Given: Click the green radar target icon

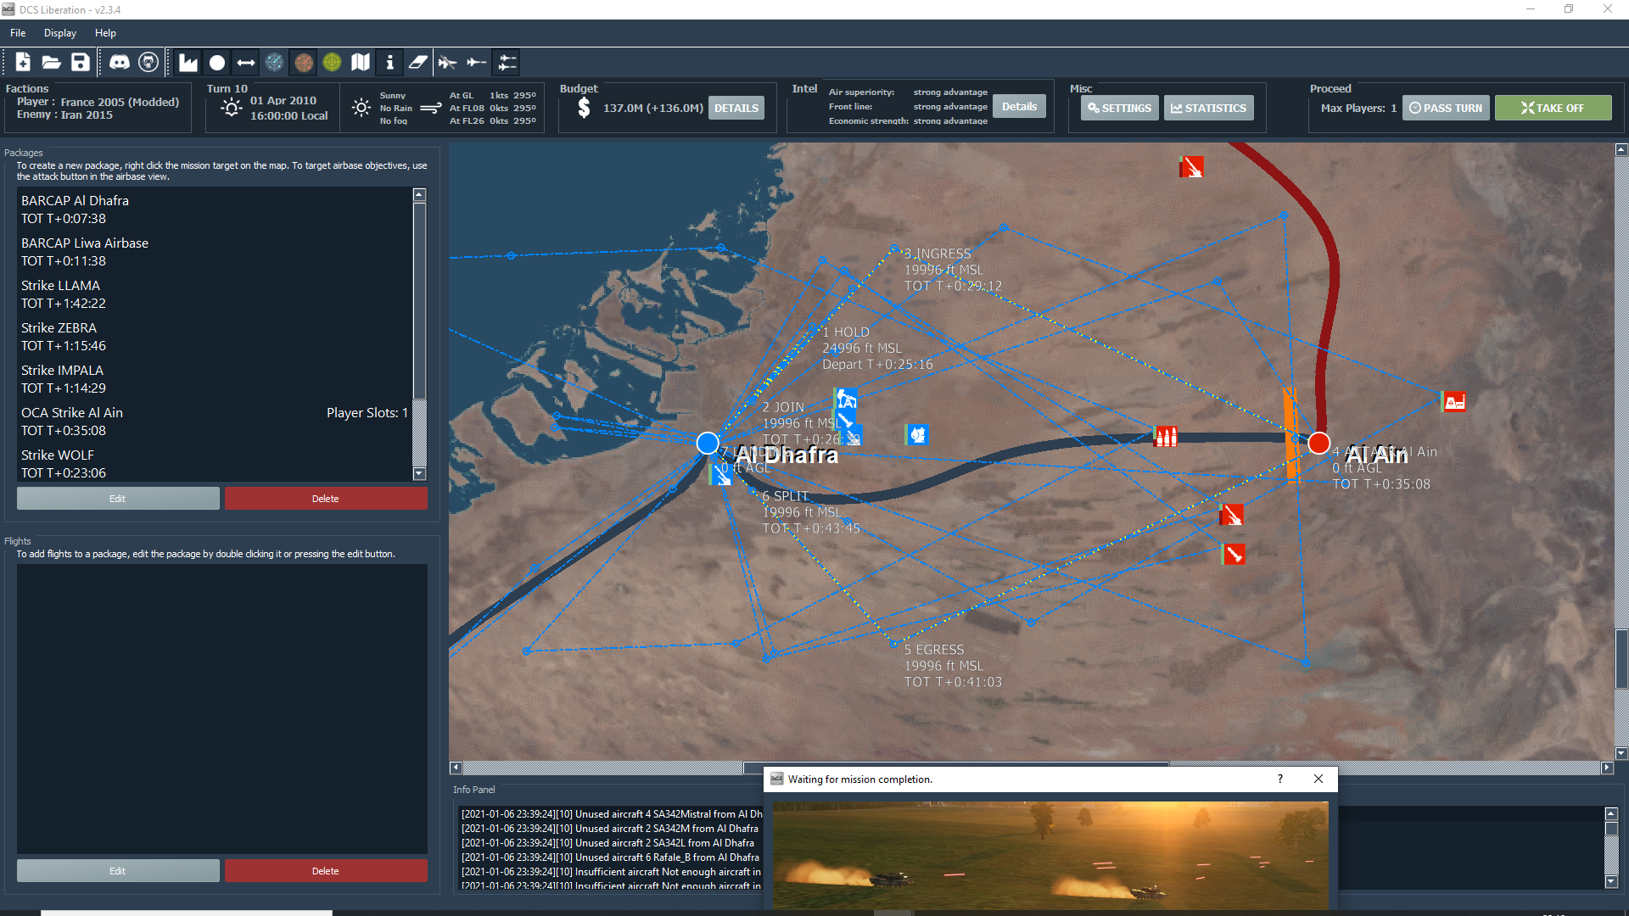Looking at the screenshot, I should 332,62.
